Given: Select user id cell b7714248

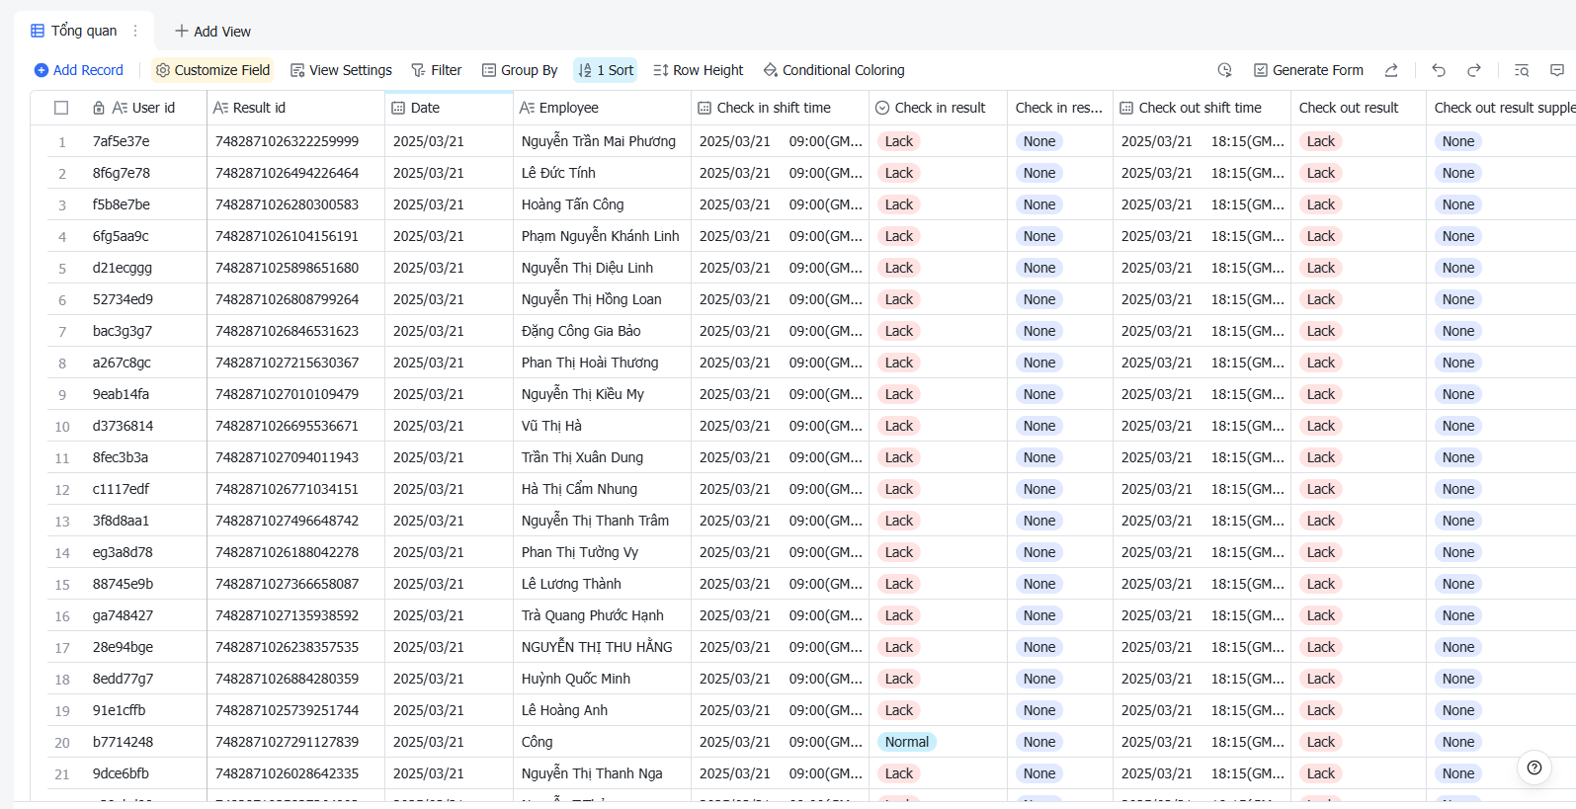Looking at the screenshot, I should point(145,742).
